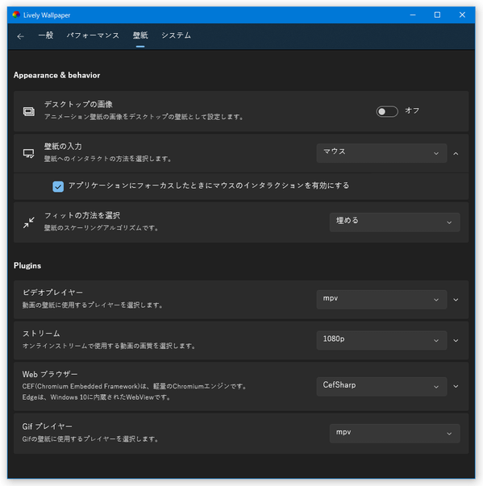Click the Appearance & behavior heading

point(56,75)
